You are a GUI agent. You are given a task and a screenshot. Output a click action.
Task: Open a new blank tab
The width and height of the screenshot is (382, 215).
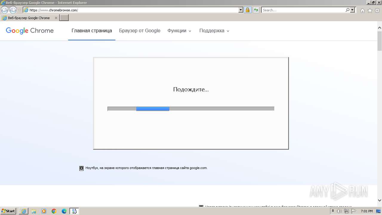(64, 18)
